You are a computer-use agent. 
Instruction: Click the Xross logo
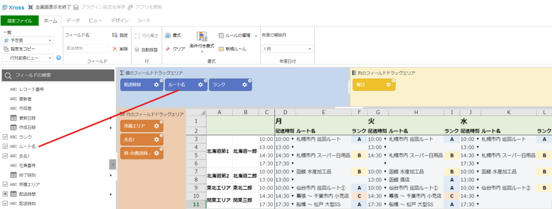tap(13, 7)
